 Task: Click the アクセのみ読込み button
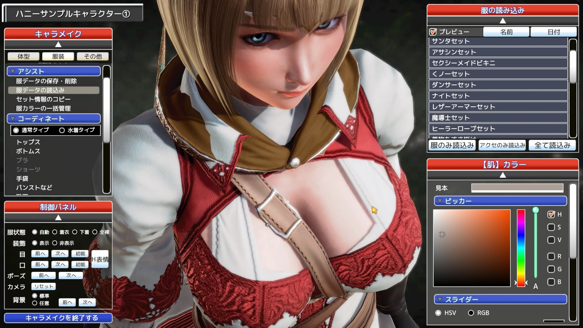[x=502, y=146]
